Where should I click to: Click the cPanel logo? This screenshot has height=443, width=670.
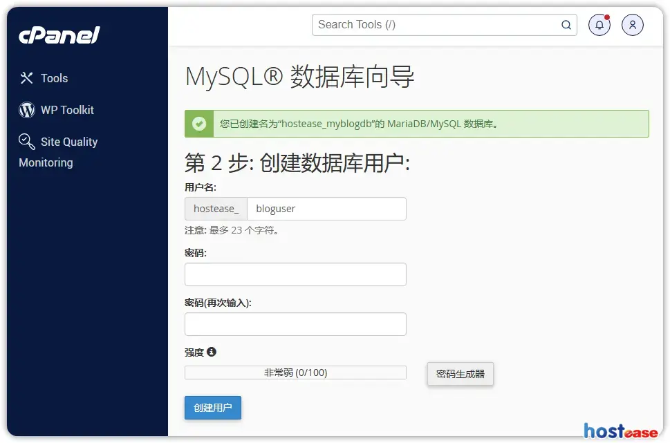coord(59,35)
